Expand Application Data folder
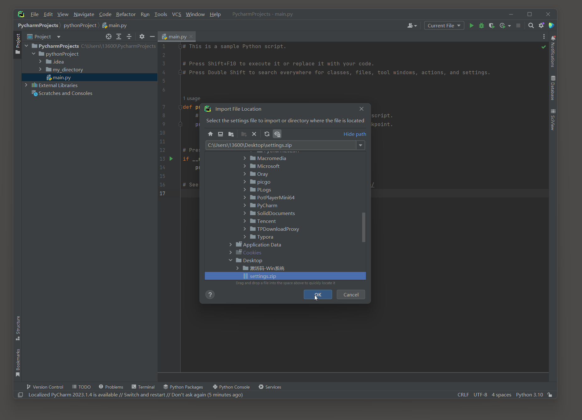This screenshot has width=582, height=420. click(x=231, y=245)
